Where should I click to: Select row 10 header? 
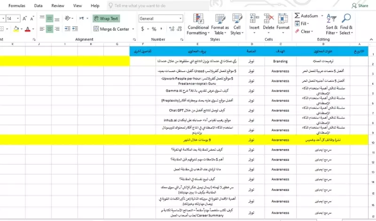point(372,140)
